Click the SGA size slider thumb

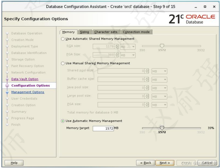tap(162, 46)
